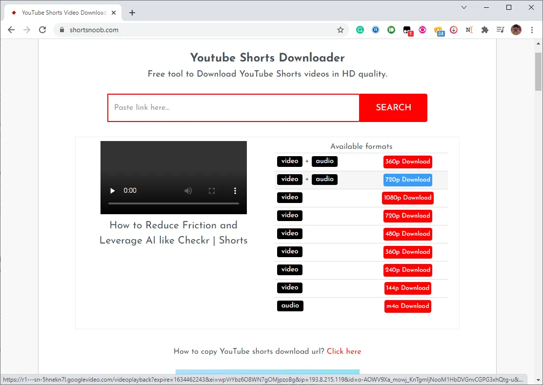Open Chrome's three-dot menu
This screenshot has height=385, width=543.
point(532,30)
